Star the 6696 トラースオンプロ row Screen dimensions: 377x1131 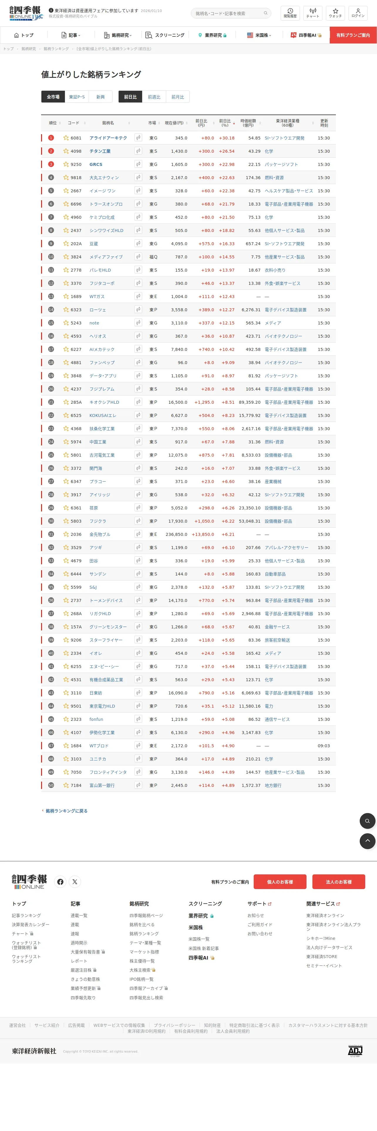click(x=66, y=204)
